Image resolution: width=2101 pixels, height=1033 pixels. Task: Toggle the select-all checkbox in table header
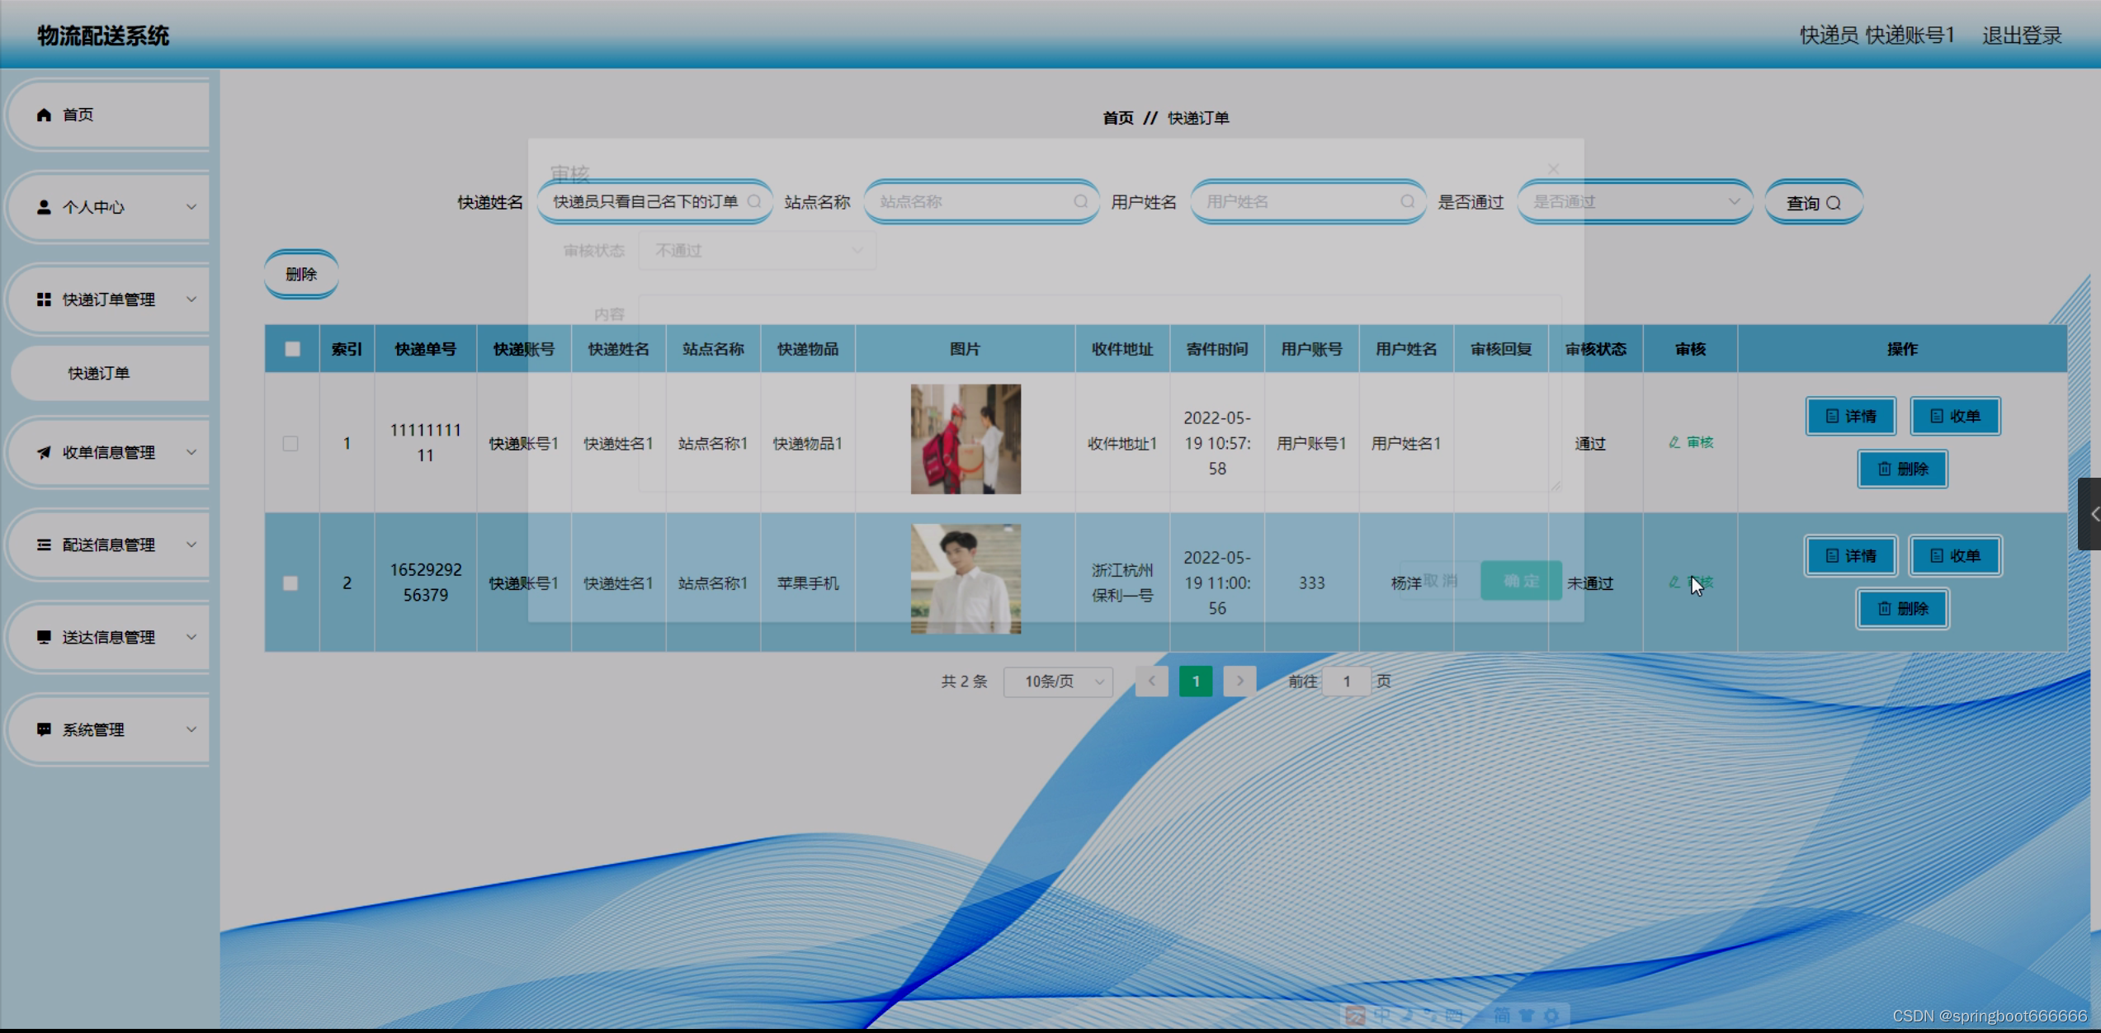tap(292, 349)
